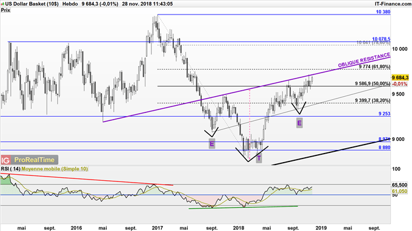The image size is (412, 231).
Task: Click the 9 774 (61,80%) Fibonacci label
Action: pyautogui.click(x=374, y=67)
